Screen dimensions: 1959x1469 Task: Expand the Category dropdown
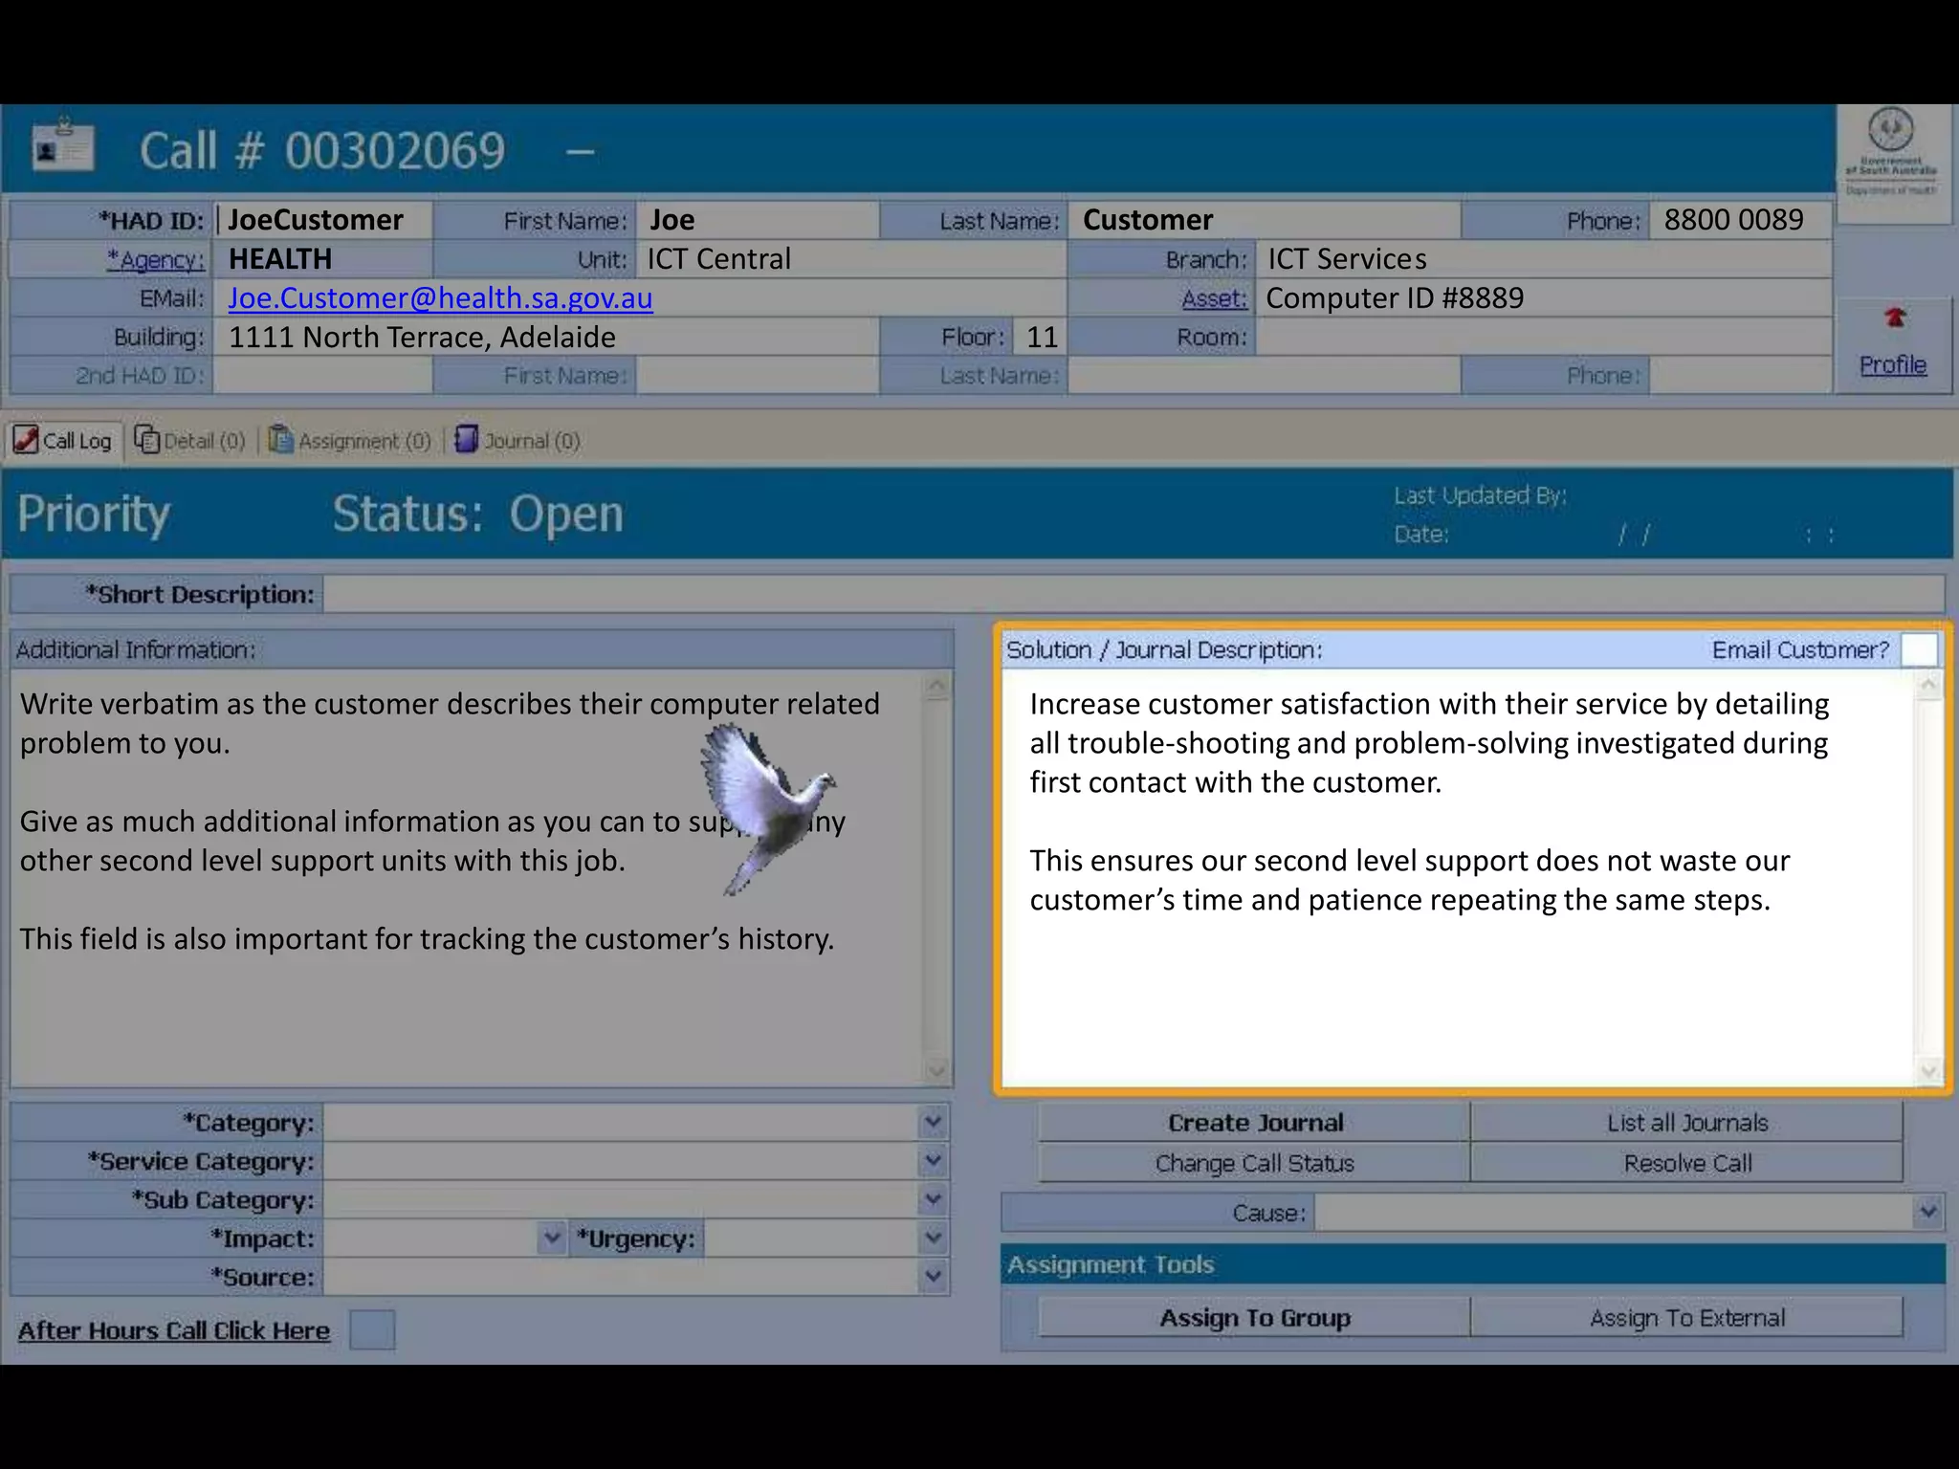[x=934, y=1122]
